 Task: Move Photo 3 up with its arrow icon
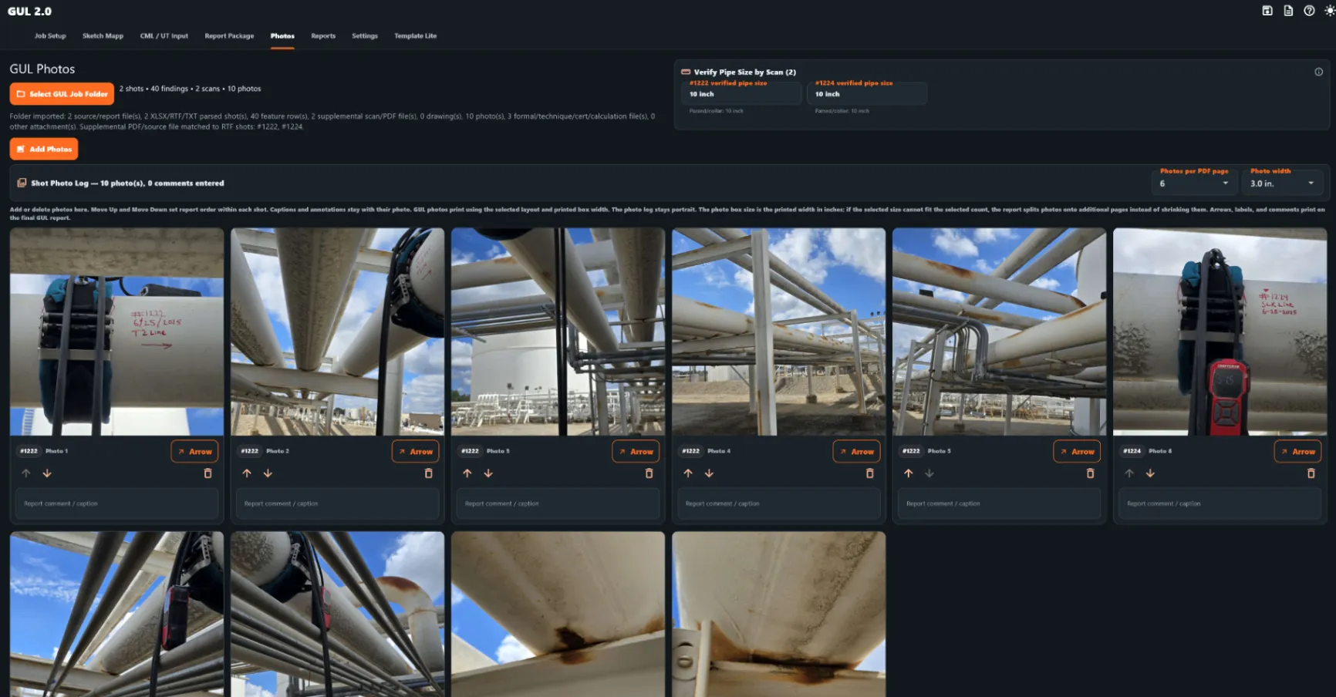click(x=467, y=473)
